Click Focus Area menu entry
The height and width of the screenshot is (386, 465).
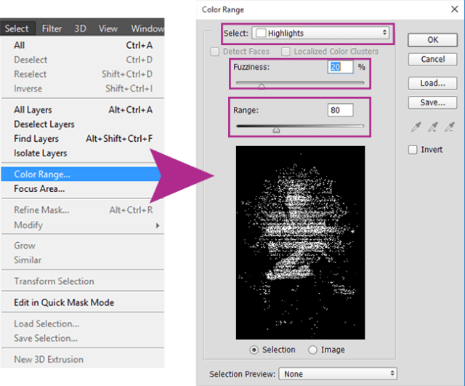tap(39, 189)
